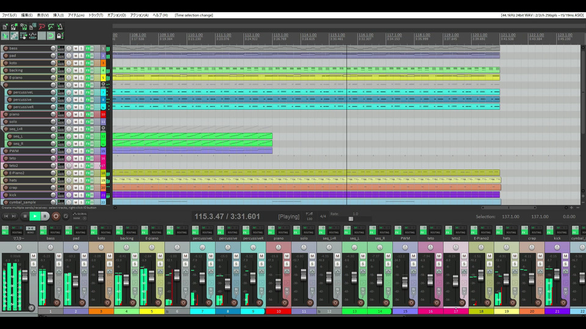
Task: Arm recording on the bass track
Action: pyautogui.click(x=6, y=48)
